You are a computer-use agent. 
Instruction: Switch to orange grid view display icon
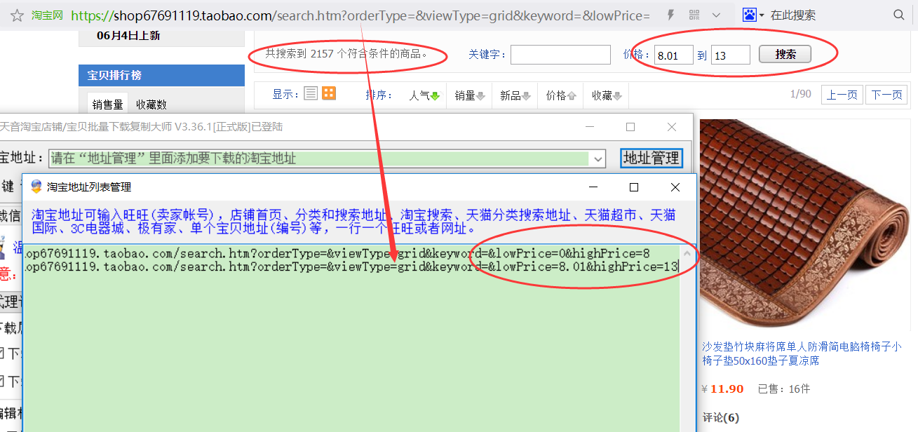[329, 94]
